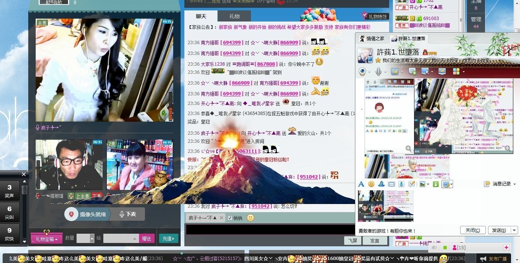The image size is (520, 263).
Task: Click the video preview thumbnail in the message box
Action: 385,206
